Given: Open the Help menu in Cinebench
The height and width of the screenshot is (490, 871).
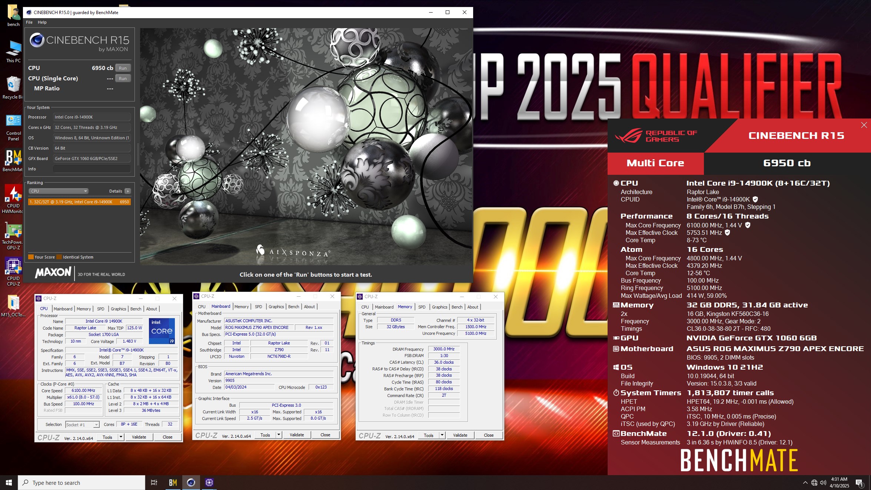Looking at the screenshot, I should tap(42, 22).
